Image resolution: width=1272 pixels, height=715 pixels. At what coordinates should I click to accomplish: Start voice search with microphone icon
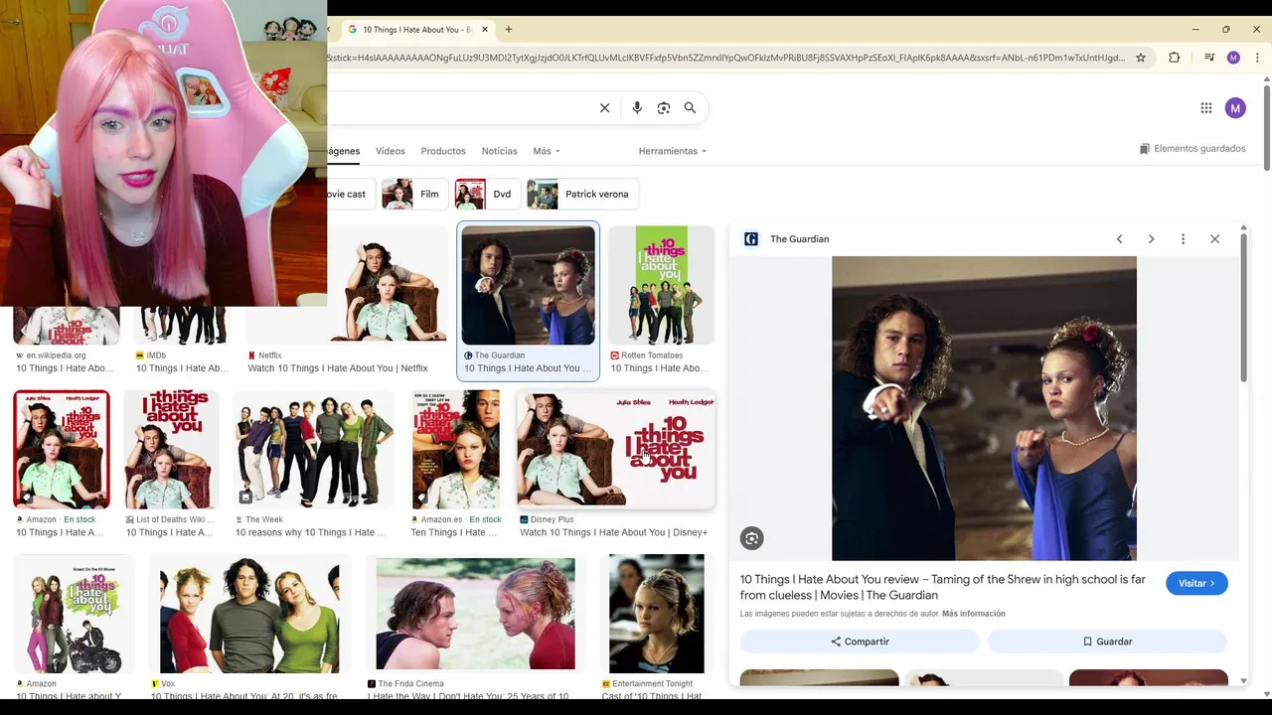tap(637, 108)
